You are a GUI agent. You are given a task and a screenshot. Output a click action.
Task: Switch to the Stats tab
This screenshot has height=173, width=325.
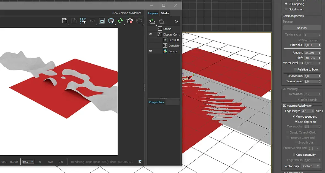[165, 13]
